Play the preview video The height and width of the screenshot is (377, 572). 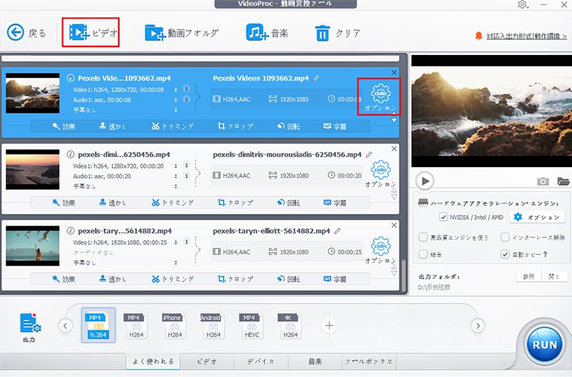point(425,181)
